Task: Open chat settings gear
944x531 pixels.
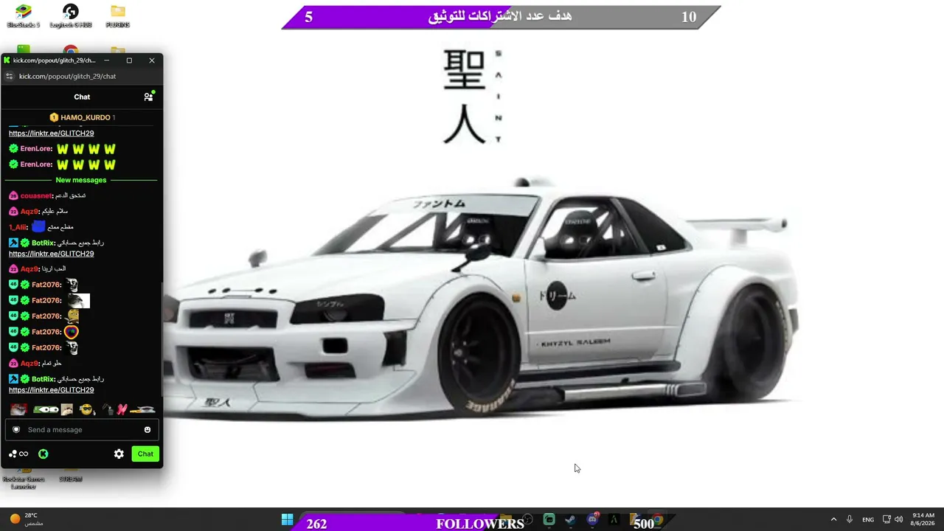Action: pyautogui.click(x=119, y=454)
